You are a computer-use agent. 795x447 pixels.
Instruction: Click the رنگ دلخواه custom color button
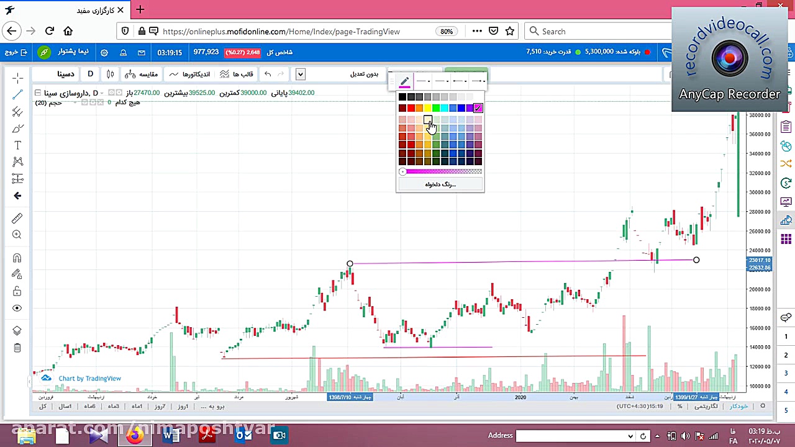click(x=440, y=184)
